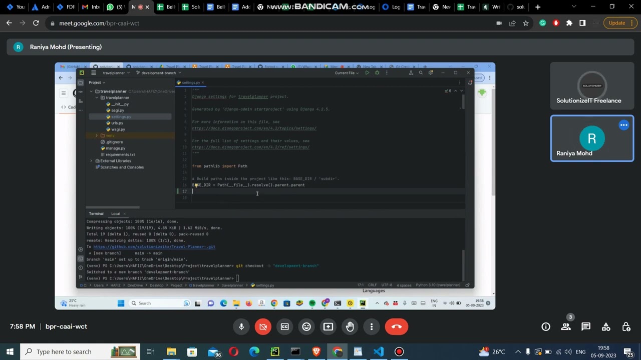Open the GitHub Travel-Planner repository link
The image size is (641, 360).
pyautogui.click(x=154, y=247)
